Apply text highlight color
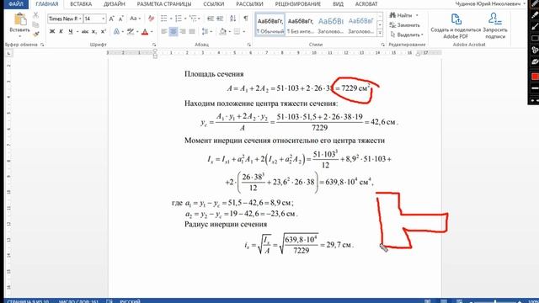Viewport: 539px width, 303px height. (131, 32)
